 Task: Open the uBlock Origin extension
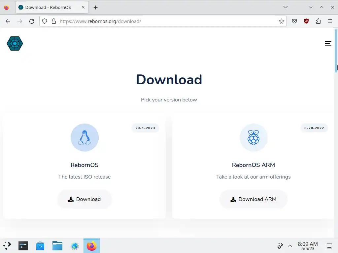point(306,21)
